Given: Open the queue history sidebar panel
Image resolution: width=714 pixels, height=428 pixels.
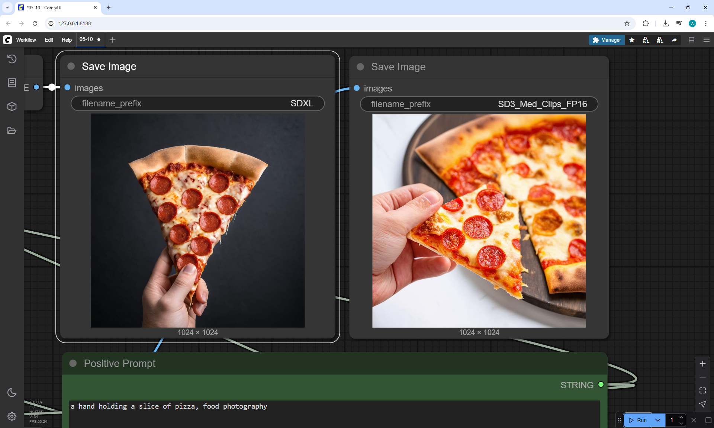Looking at the screenshot, I should pyautogui.click(x=12, y=59).
